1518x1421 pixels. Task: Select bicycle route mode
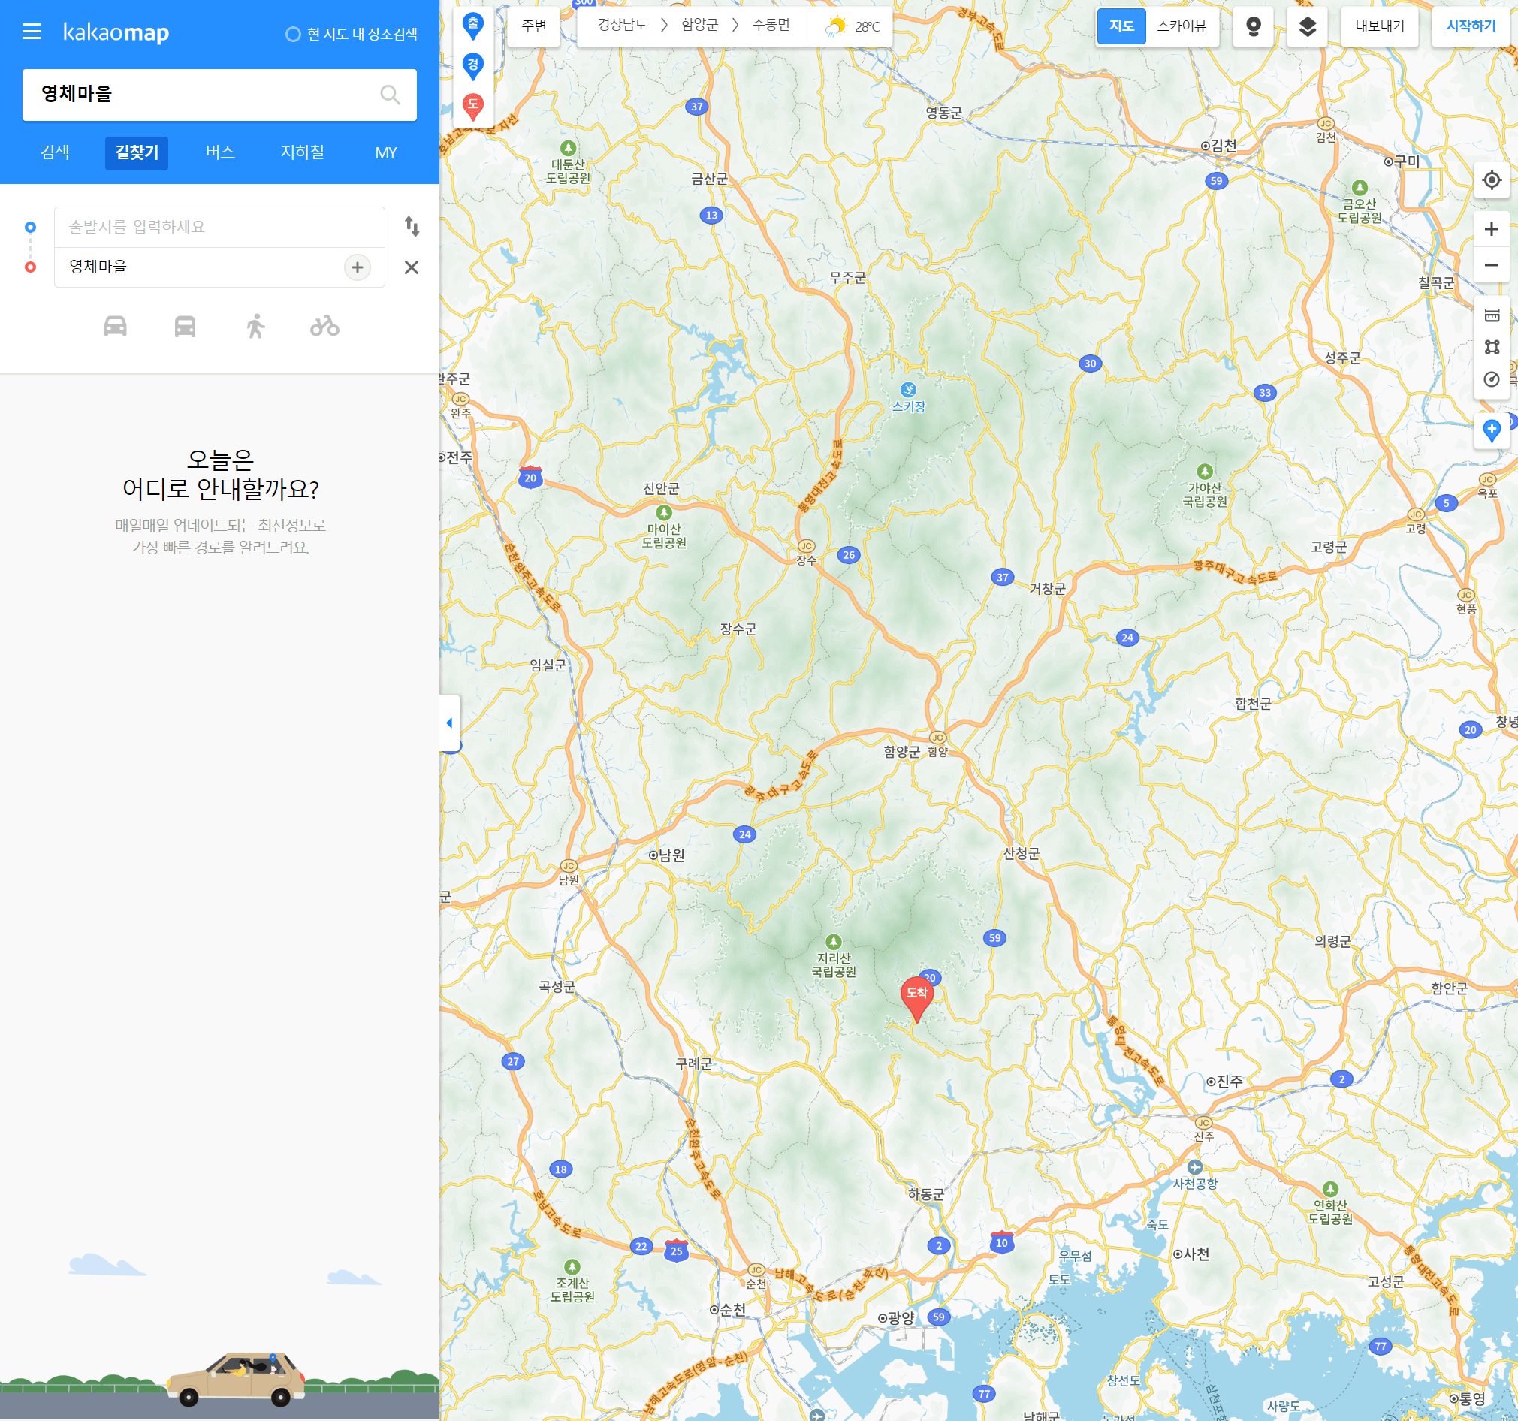[x=324, y=326]
